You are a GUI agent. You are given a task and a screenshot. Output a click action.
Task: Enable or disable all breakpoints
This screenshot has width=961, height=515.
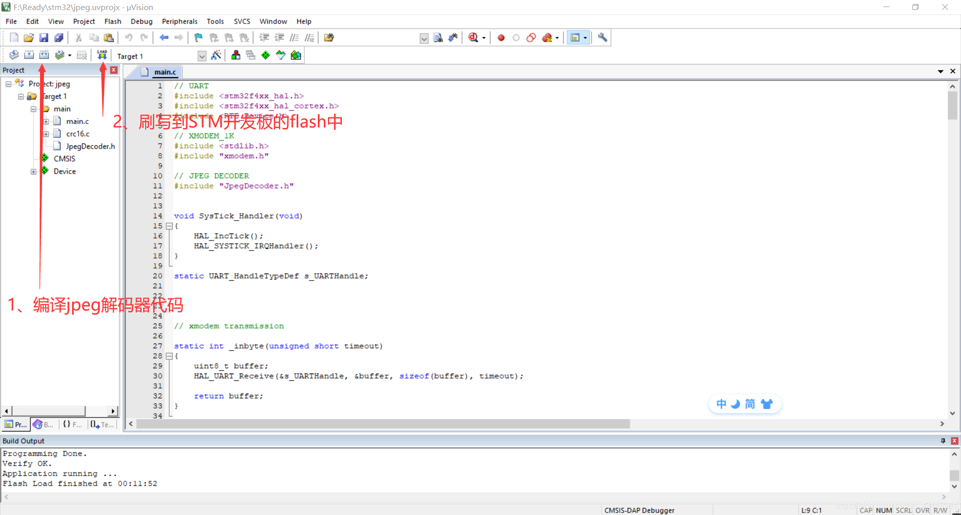tap(531, 37)
